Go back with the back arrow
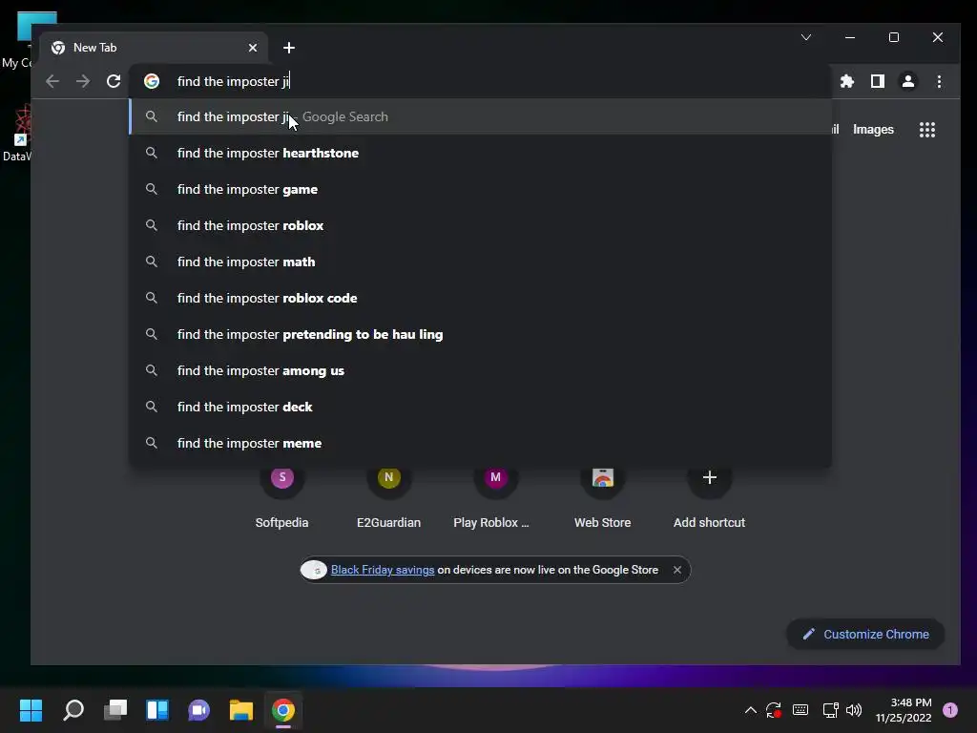 pos(52,81)
